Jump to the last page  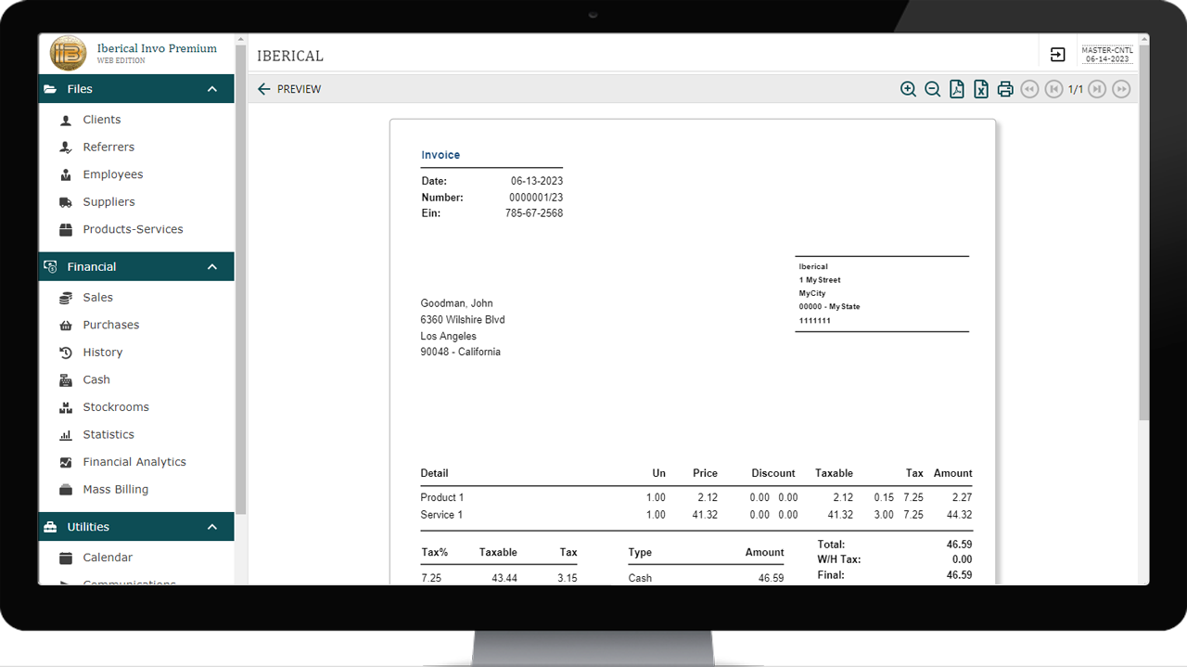[x=1121, y=89]
